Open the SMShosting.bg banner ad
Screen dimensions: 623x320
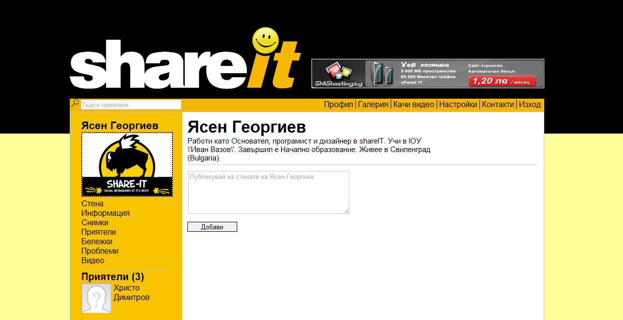pos(428,74)
